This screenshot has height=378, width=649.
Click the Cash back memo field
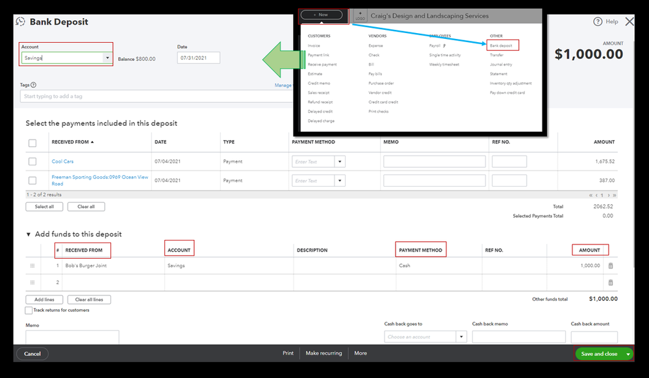point(518,337)
